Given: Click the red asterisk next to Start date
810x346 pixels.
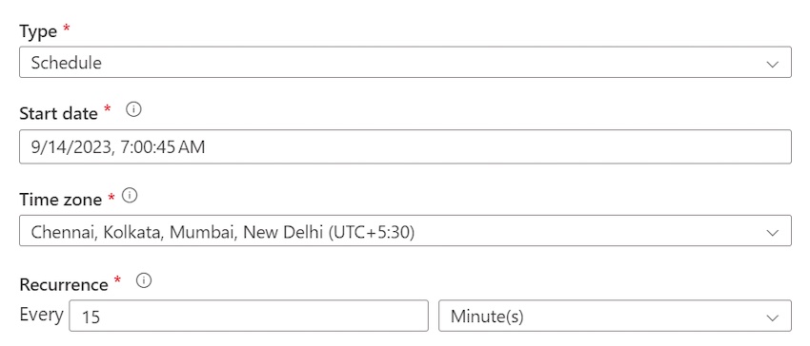Looking at the screenshot, I should (x=108, y=108).
